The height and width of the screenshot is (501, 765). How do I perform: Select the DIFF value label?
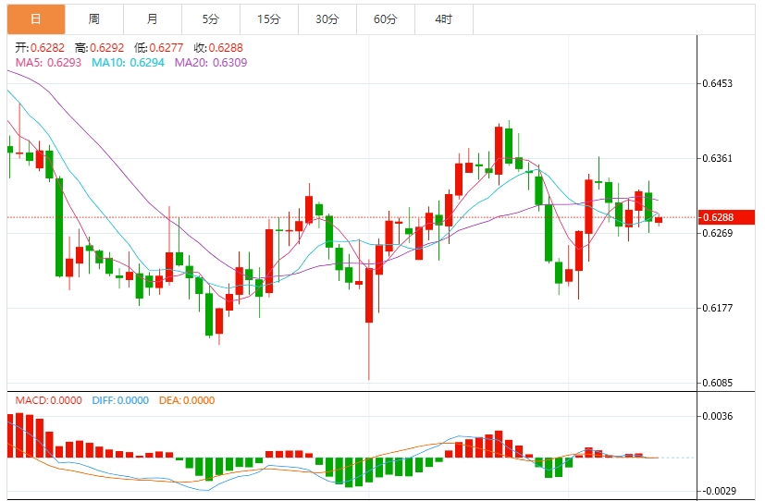pos(120,400)
